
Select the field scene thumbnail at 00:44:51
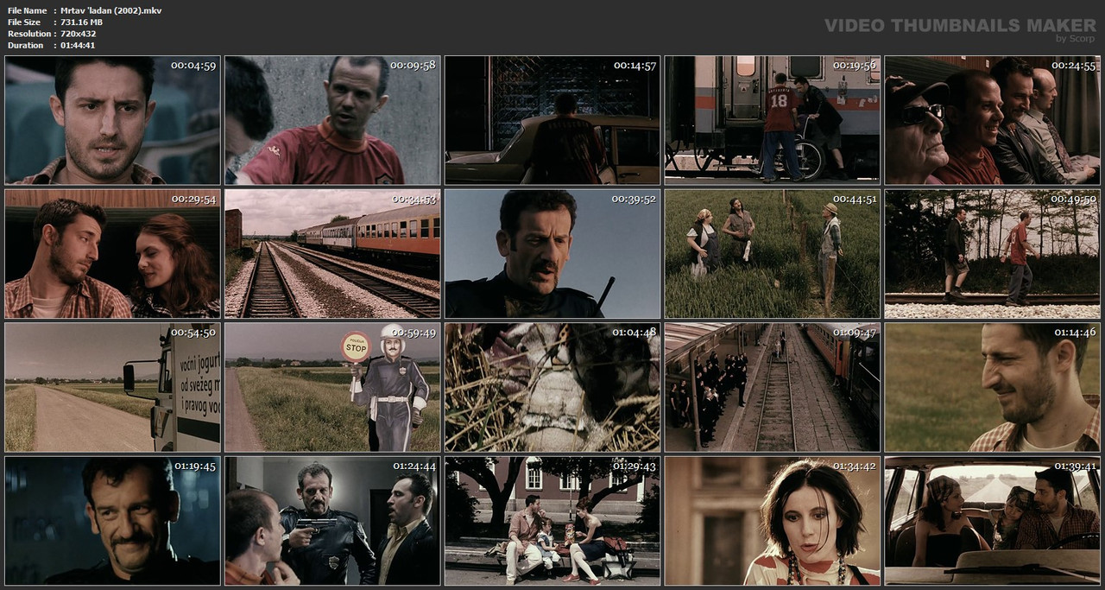pos(773,254)
